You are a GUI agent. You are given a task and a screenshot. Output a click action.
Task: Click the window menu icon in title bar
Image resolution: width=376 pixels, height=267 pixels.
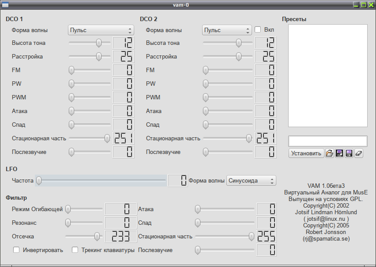click(5, 5)
